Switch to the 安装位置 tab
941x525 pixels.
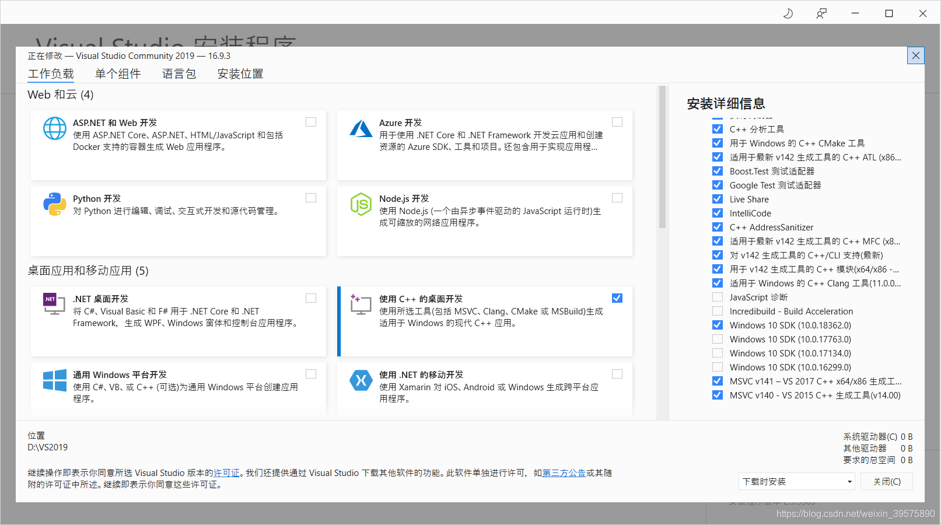[x=240, y=73]
